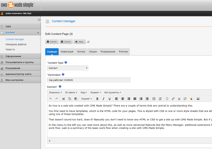This screenshot has width=212, height=149.
Task: Open Менеджер файлов link in sidebar
Action: pyautogui.click(x=16, y=44)
